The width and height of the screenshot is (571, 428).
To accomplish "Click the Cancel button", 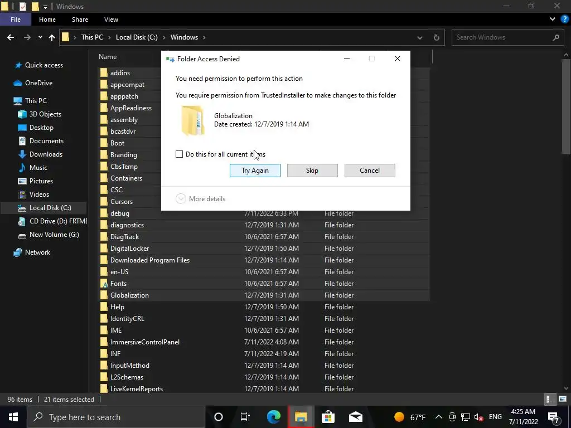I will pyautogui.click(x=370, y=171).
